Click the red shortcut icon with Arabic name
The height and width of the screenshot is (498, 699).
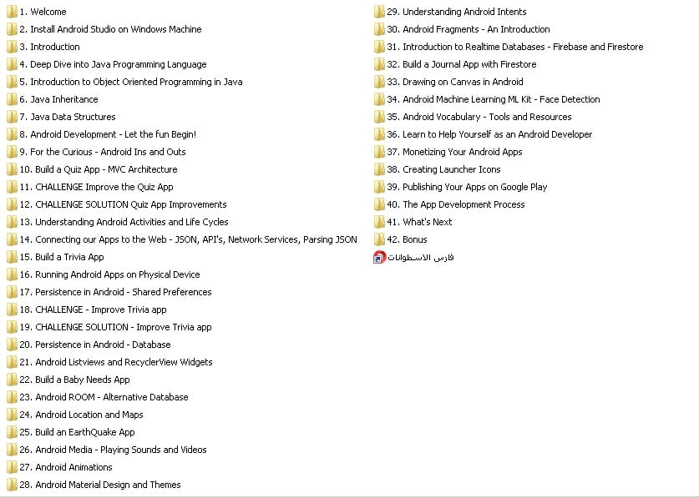379,257
